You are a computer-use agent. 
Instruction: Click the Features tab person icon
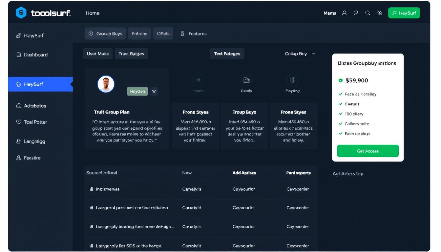pos(182,33)
